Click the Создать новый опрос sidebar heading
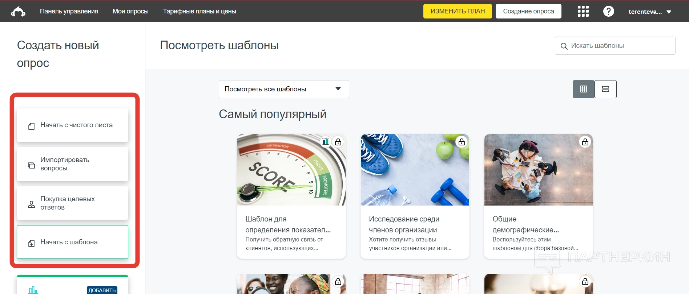This screenshot has height=294, width=689. click(58, 54)
